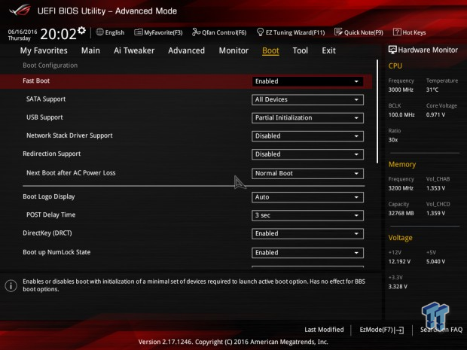Click the MyFavorite(F3) list icon
Screen dimensions: 467x350
pos(138,32)
